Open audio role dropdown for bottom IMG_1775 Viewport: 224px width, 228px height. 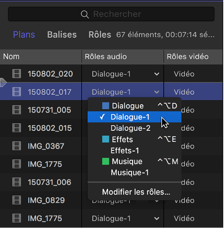click(x=157, y=219)
